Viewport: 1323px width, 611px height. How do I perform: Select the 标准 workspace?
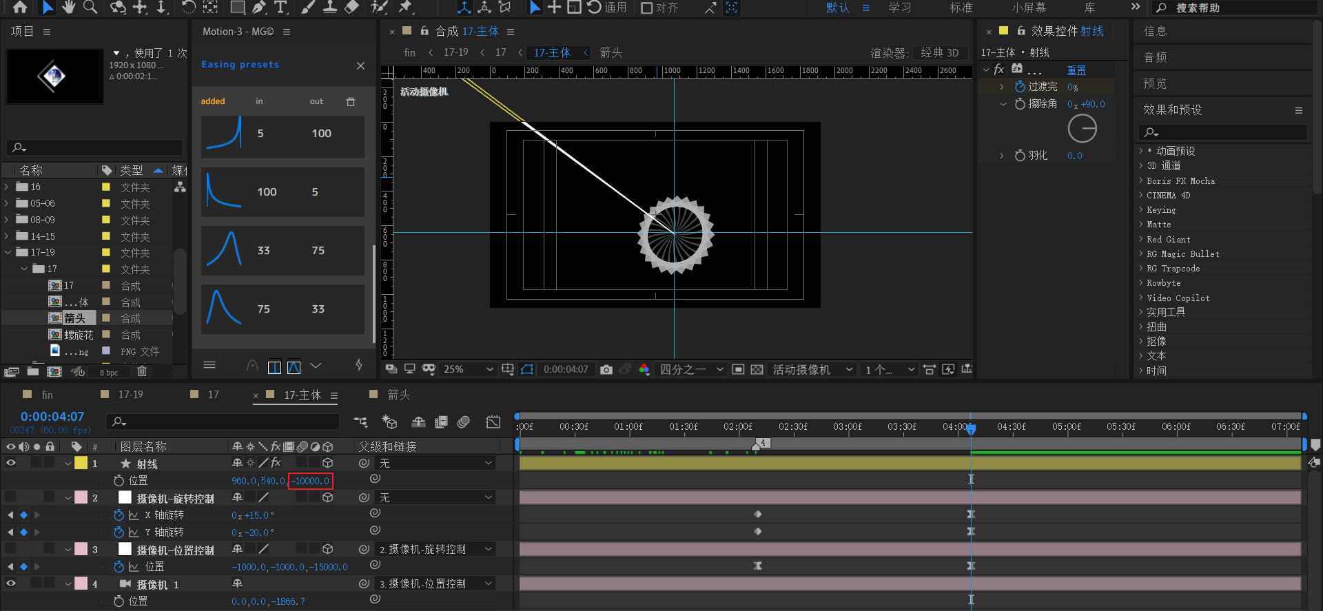pos(961,8)
